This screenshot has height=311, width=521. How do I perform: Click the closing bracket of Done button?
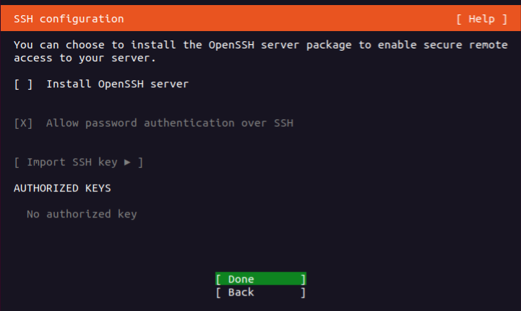[x=303, y=279]
